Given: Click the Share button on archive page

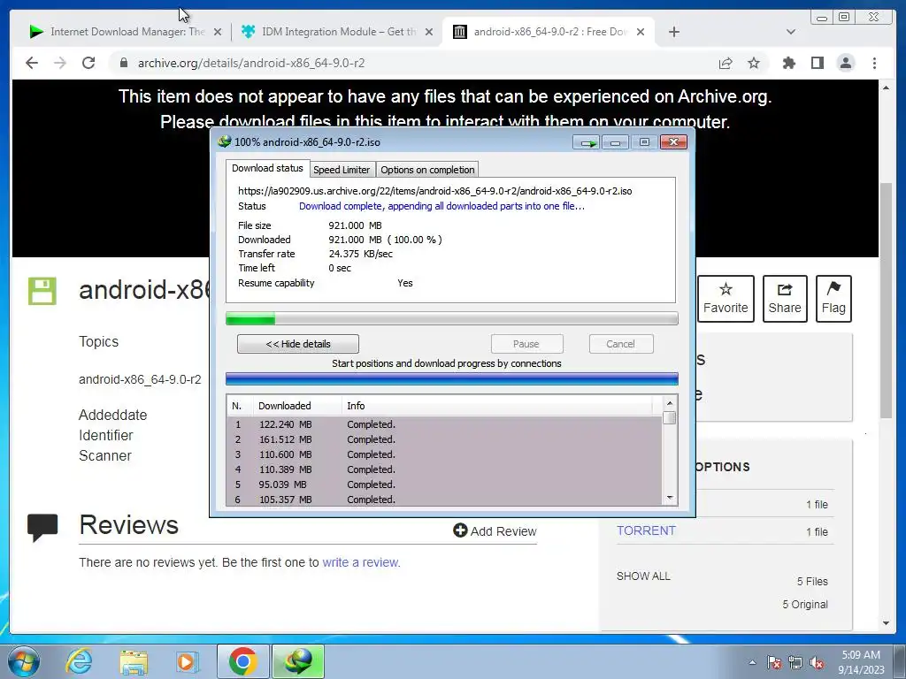Looking at the screenshot, I should [785, 299].
